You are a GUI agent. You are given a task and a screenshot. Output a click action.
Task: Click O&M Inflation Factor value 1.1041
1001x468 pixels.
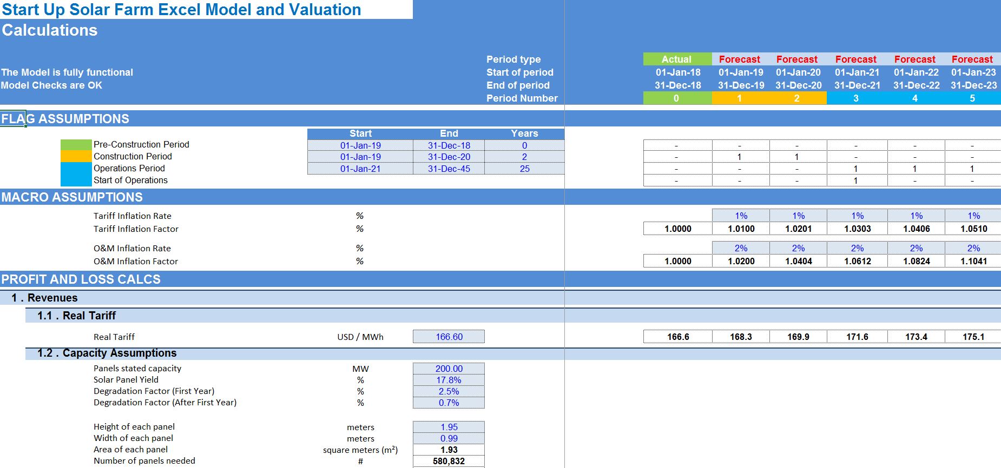tap(973, 261)
